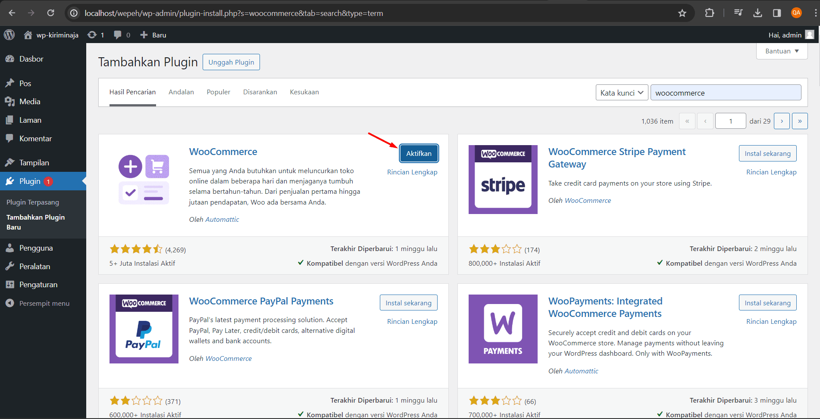Click the pagination page number field
This screenshot has height=419, width=820.
tap(730, 121)
